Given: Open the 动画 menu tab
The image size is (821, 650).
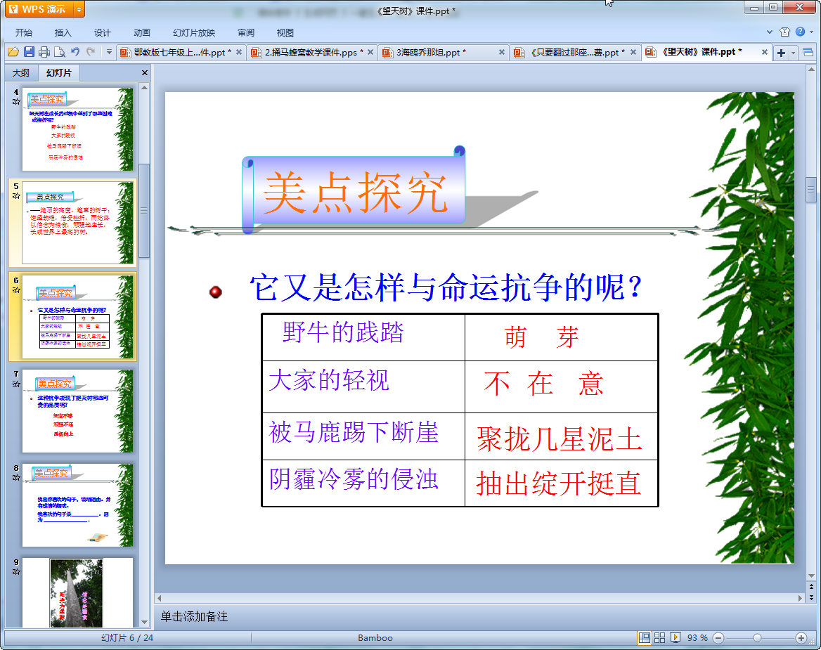Looking at the screenshot, I should 142,32.
